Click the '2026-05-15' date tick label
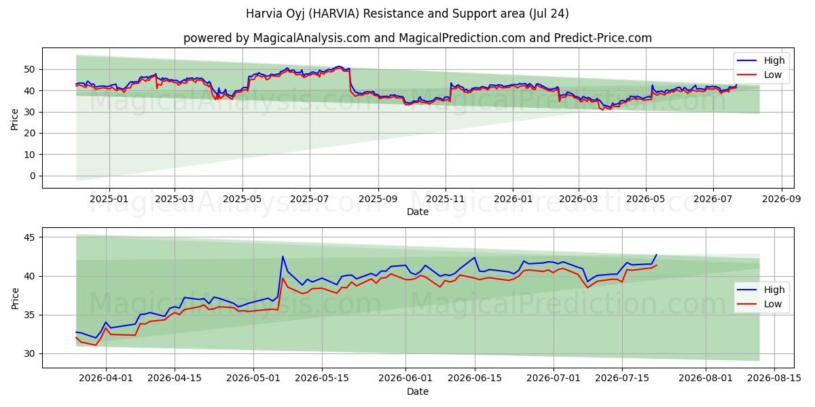 pyautogui.click(x=323, y=379)
